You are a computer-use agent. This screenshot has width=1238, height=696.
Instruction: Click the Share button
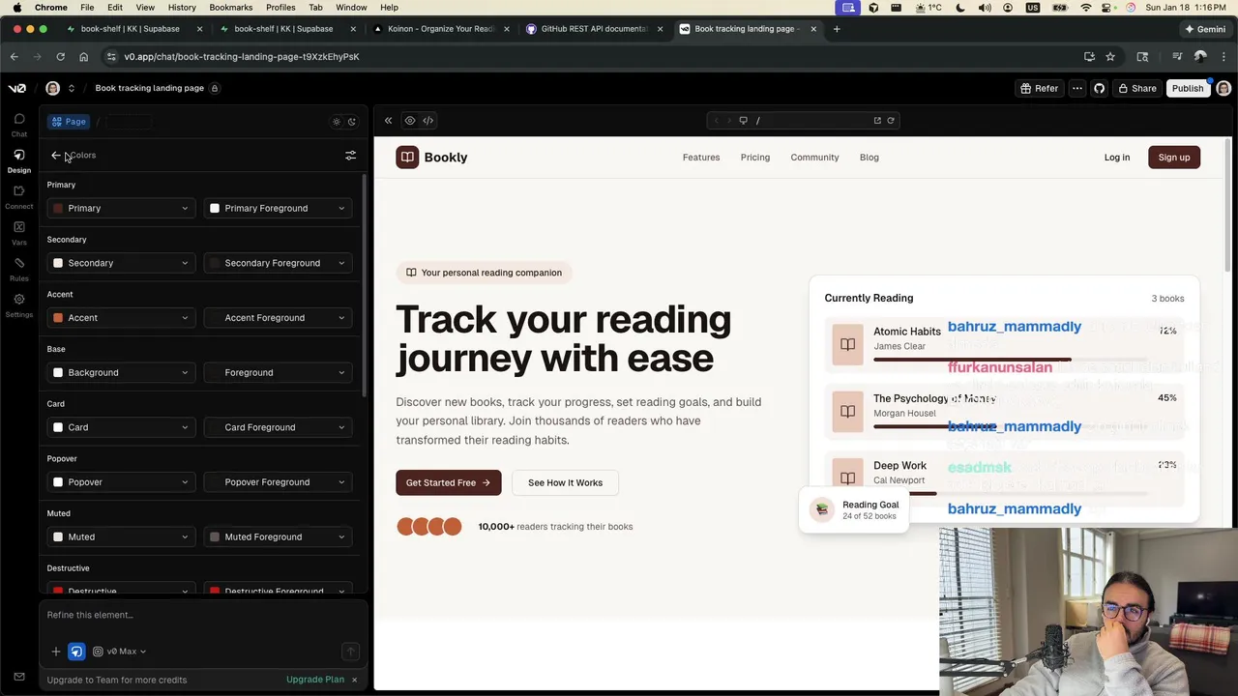(x=1137, y=88)
